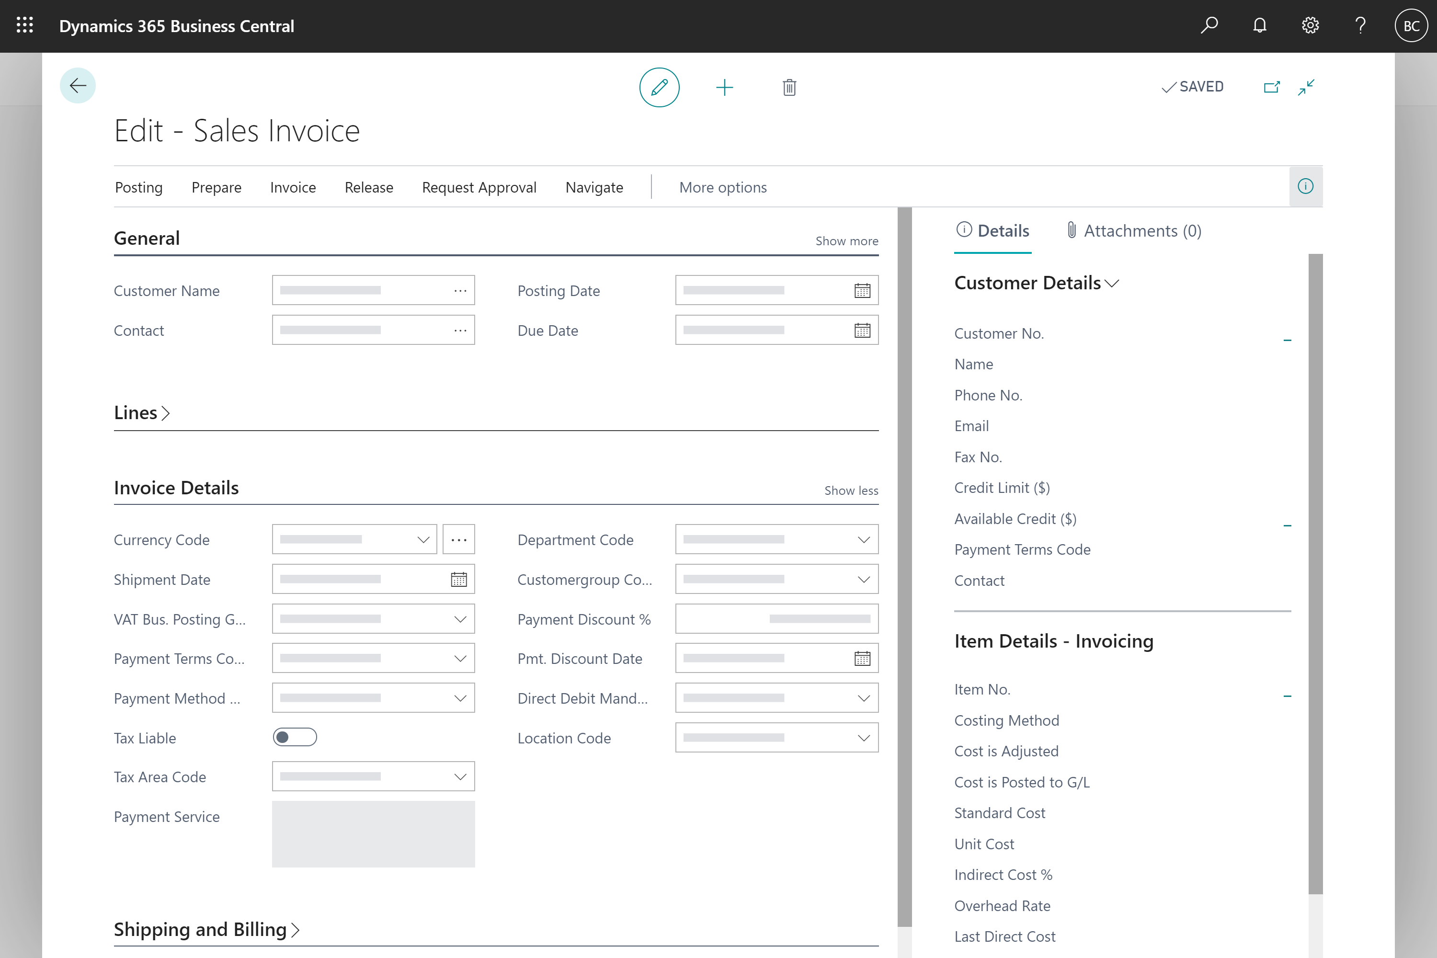1437x958 pixels.
Task: Open the Payment Method dropdown
Action: point(460,697)
